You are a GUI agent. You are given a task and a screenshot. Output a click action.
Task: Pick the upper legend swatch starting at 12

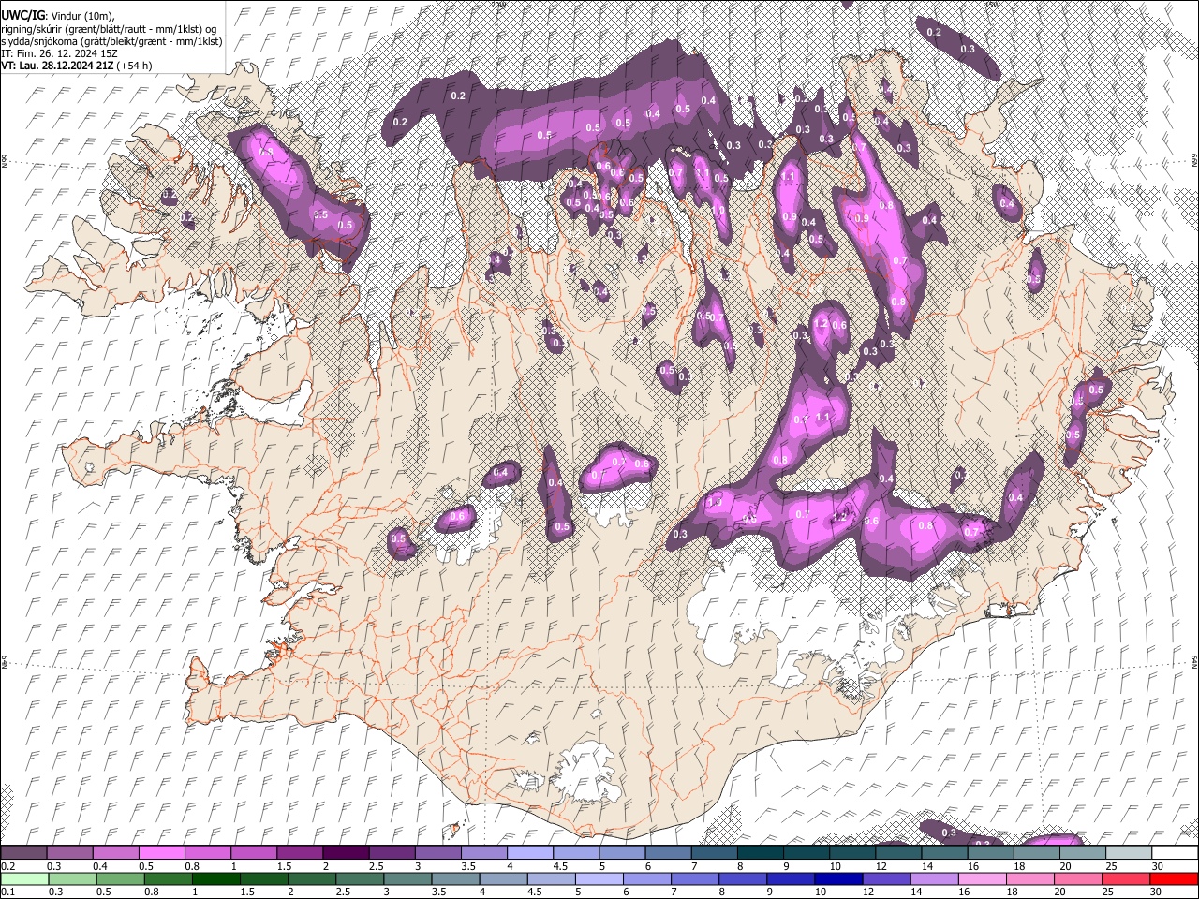click(898, 852)
